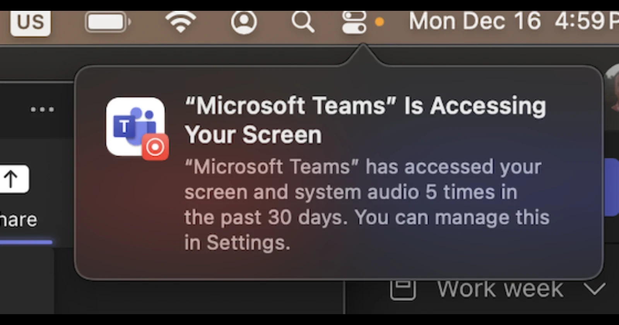Check the battery status icon

point(108,22)
